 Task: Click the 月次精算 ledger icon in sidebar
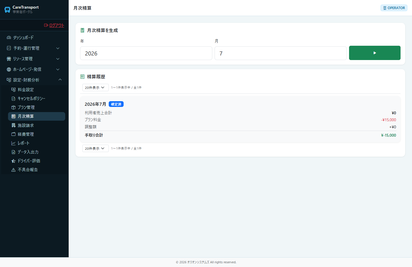coord(13,116)
